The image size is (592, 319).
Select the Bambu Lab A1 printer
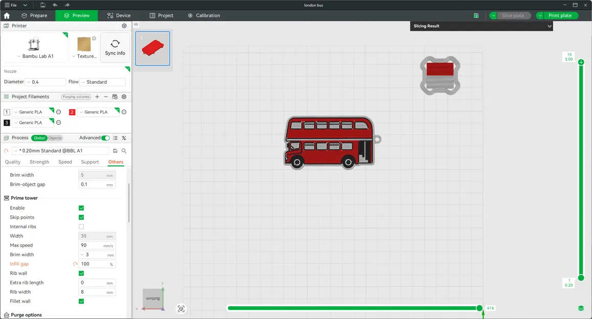click(x=35, y=47)
